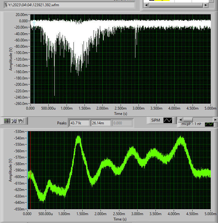Click the Peaks value 26.14m field
This screenshot has height=223, width=218.
coord(101,123)
